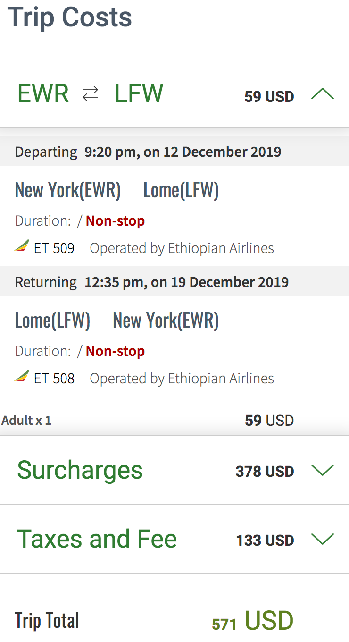Screen dimensions: 349x642
Task: Select the EWR airport code heading
Action: (x=43, y=93)
